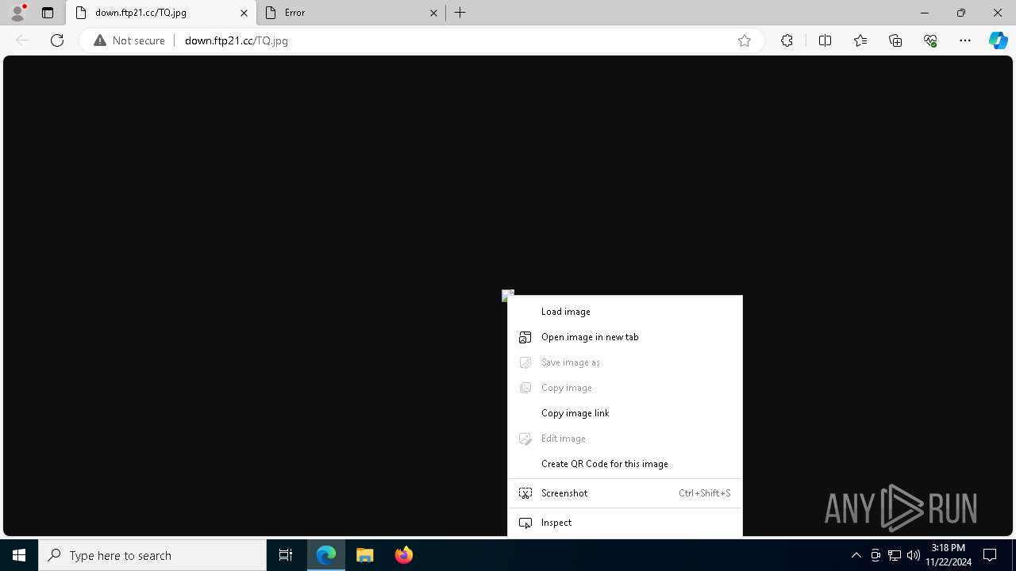Open a new tab with plus button

coord(460,13)
